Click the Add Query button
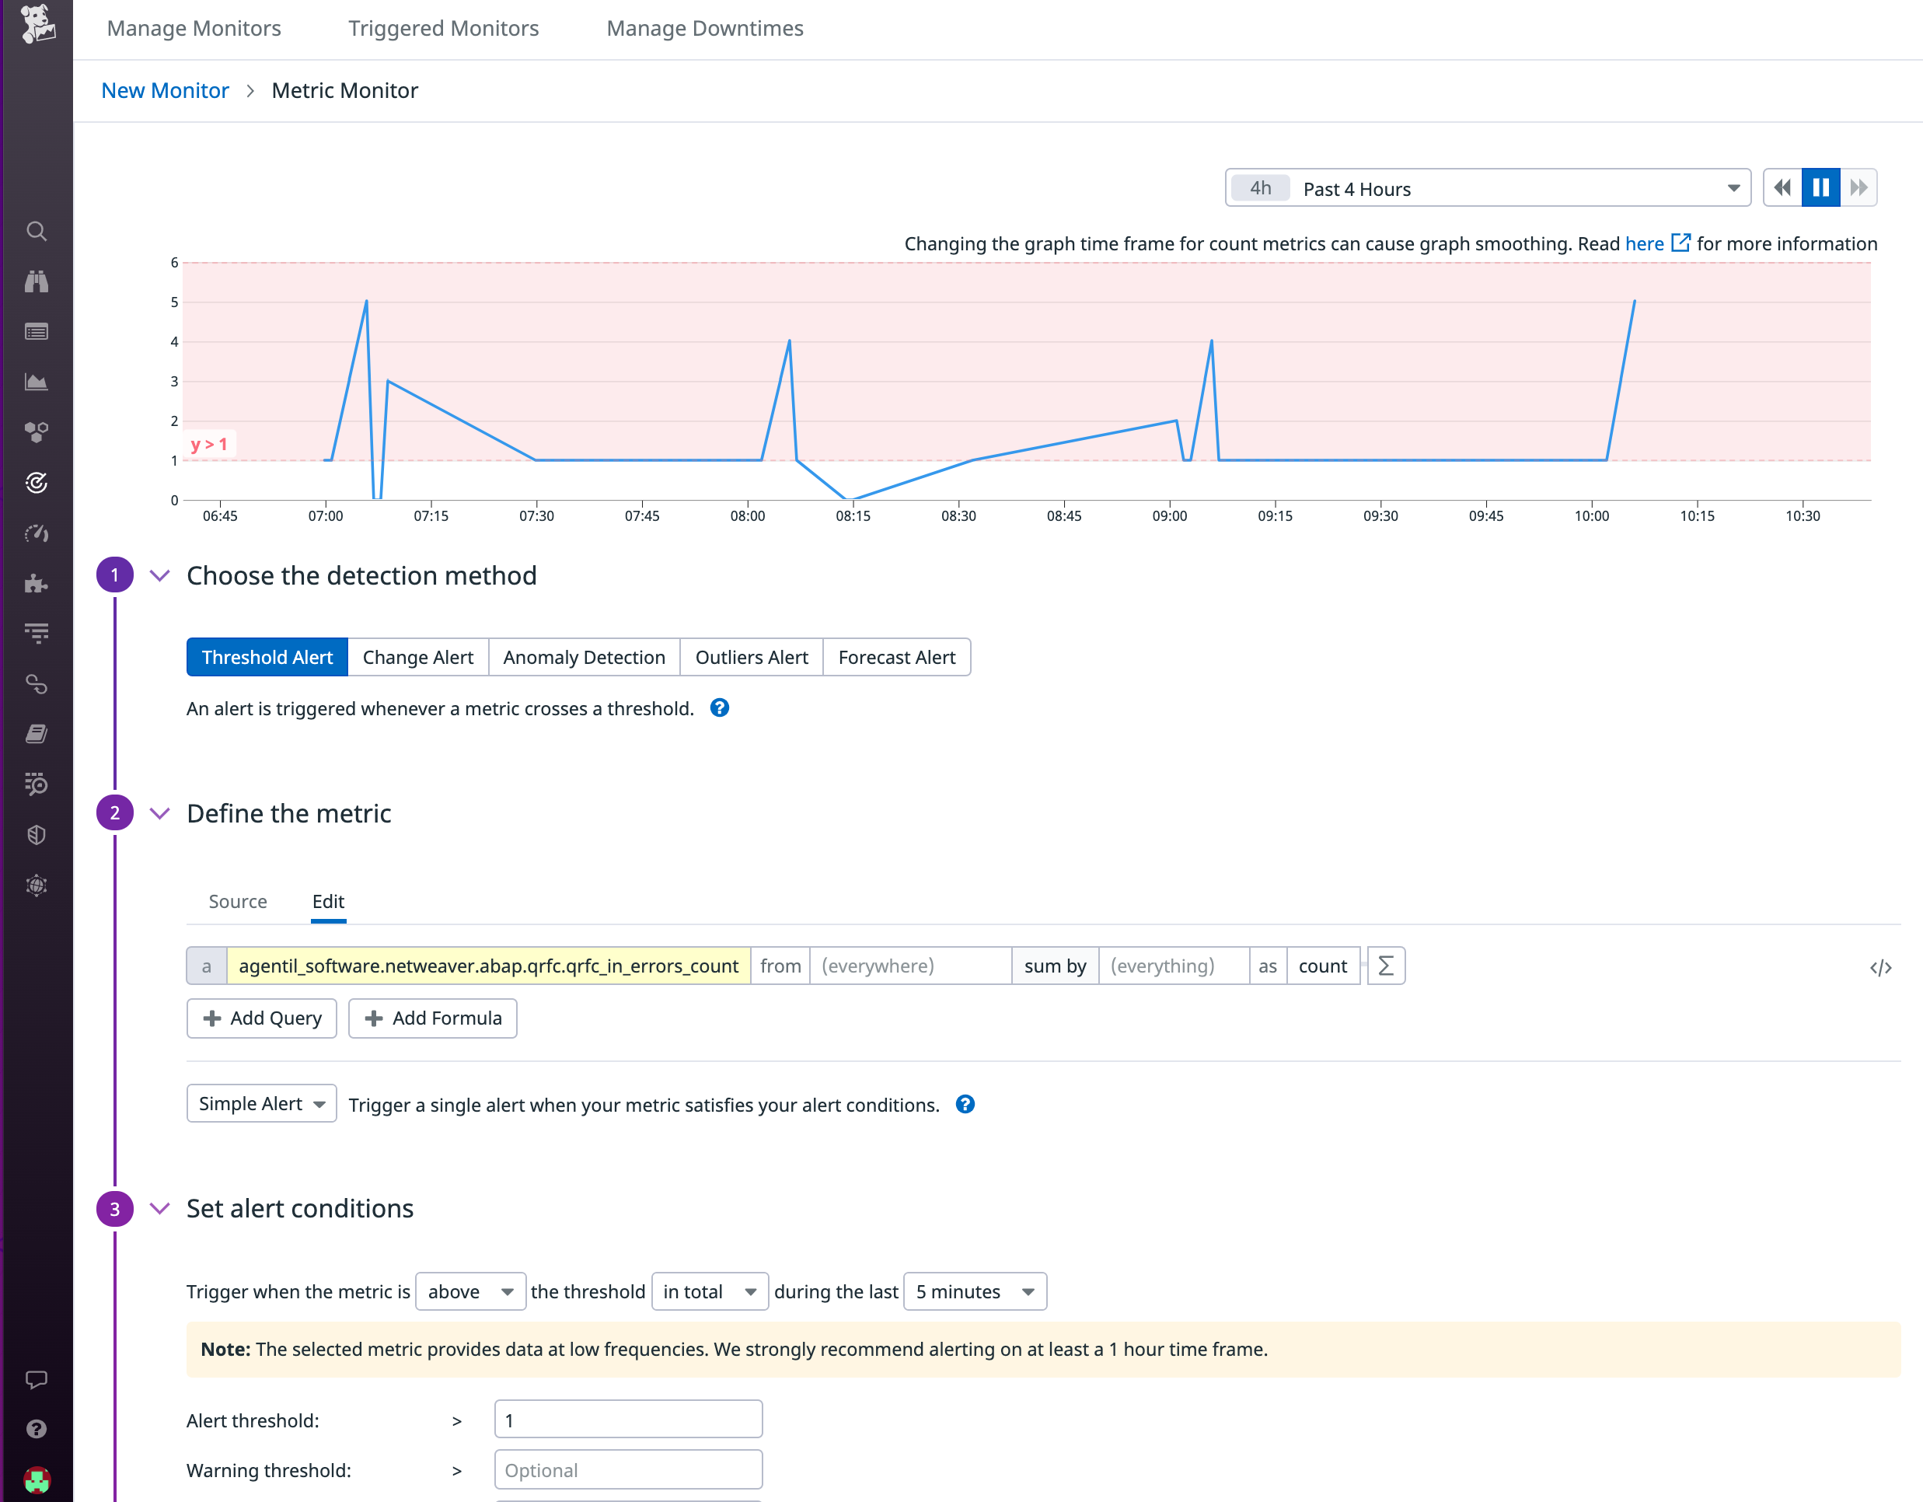Screen dimensions: 1923x1502 point(260,1018)
